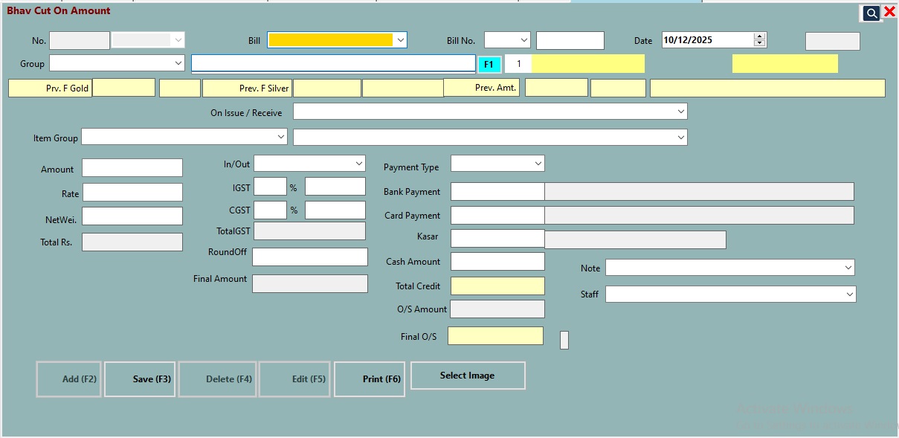The height and width of the screenshot is (438, 899).
Task: Expand the Staff dropdown list
Action: coord(849,294)
